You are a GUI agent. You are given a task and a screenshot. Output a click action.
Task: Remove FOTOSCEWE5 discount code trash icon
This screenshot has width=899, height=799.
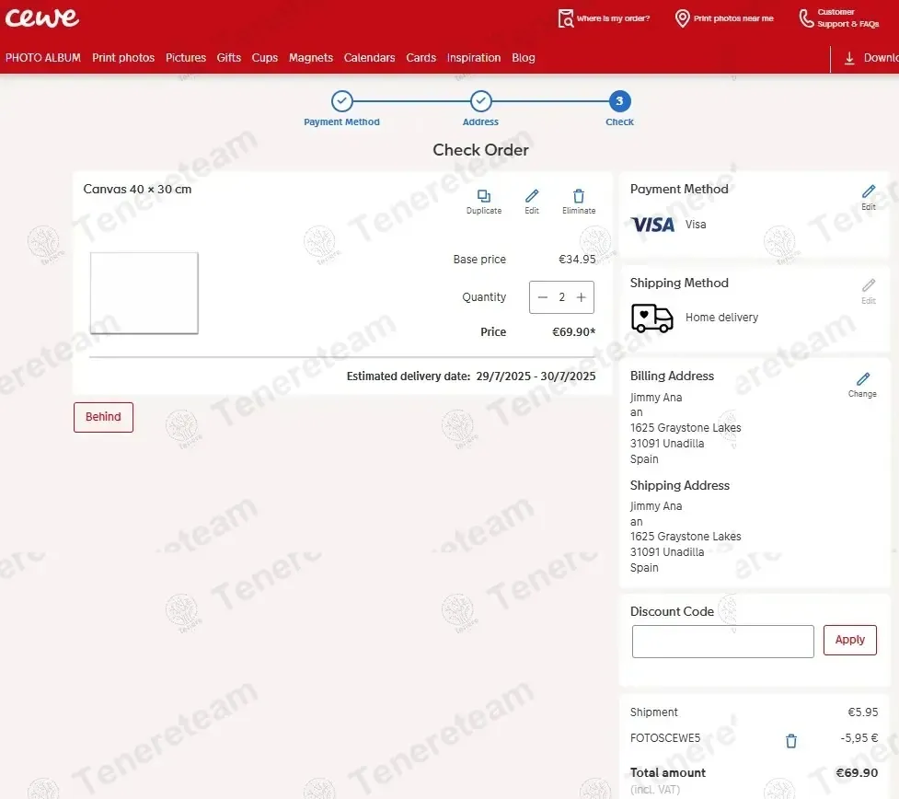(790, 741)
